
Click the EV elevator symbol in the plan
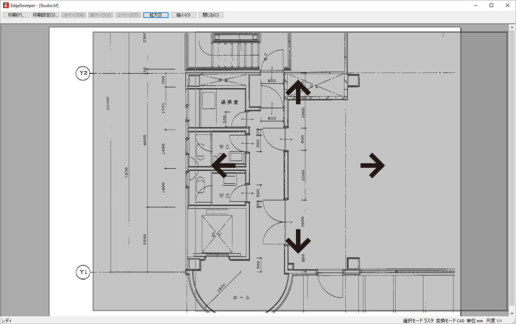(217, 233)
